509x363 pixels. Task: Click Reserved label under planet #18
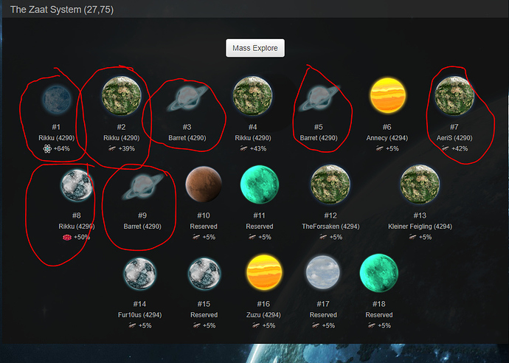point(379,315)
